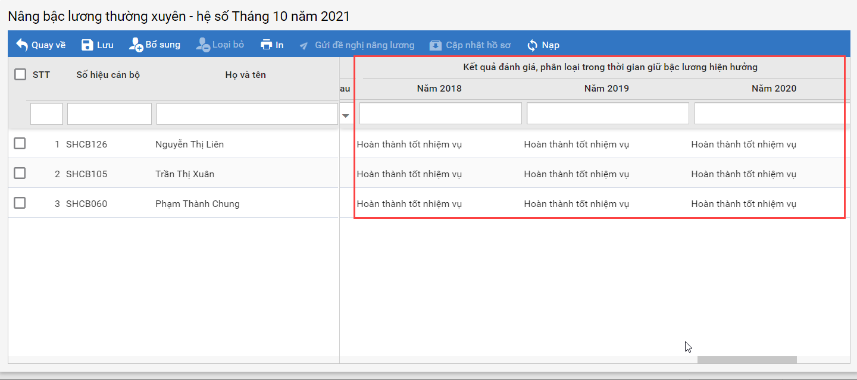Image resolution: width=857 pixels, height=380 pixels.
Task: Click the Họ và tên column header
Action: pos(245,75)
